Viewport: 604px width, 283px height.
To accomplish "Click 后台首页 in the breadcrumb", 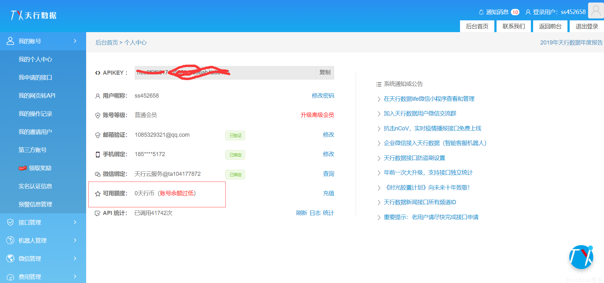I will tap(107, 43).
